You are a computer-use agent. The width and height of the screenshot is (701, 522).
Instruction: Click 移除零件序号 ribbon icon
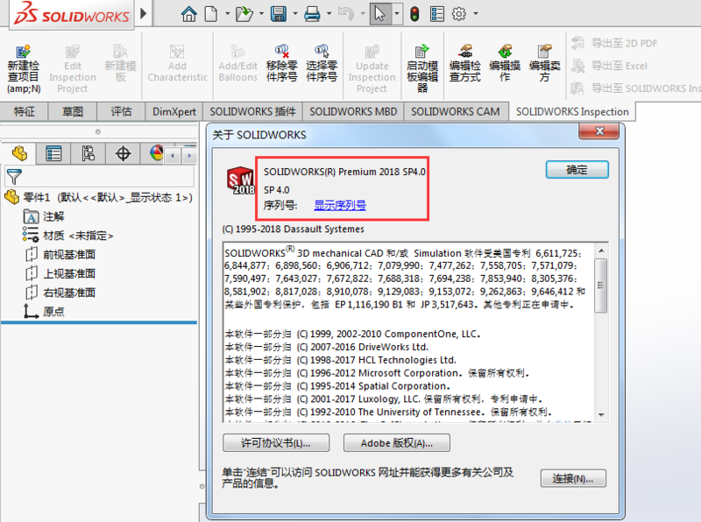281,63
